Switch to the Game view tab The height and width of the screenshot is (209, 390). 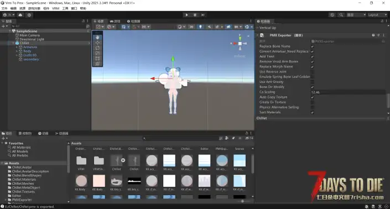115,22
